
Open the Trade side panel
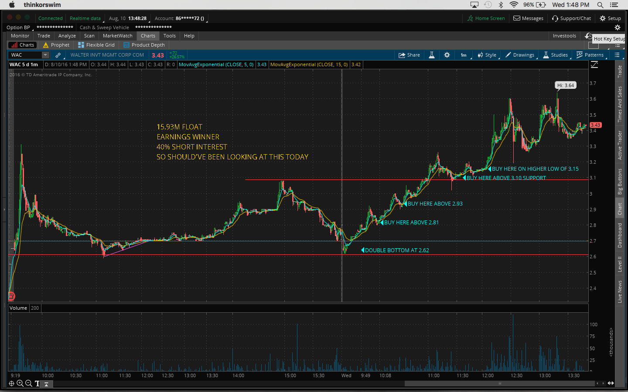coord(620,71)
